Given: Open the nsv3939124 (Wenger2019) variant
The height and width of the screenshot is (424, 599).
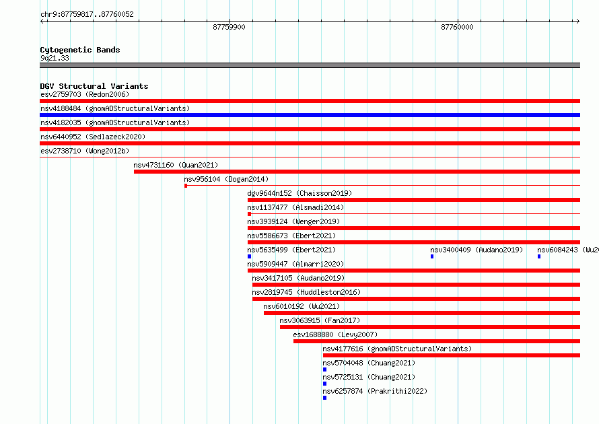Looking at the screenshot, I should point(293,221).
